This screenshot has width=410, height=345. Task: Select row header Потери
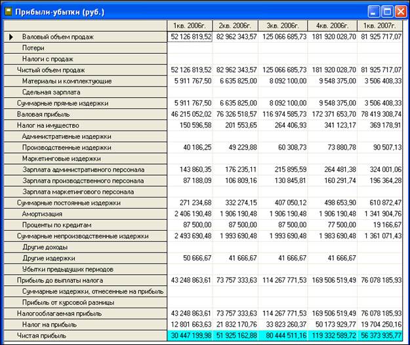[85, 48]
